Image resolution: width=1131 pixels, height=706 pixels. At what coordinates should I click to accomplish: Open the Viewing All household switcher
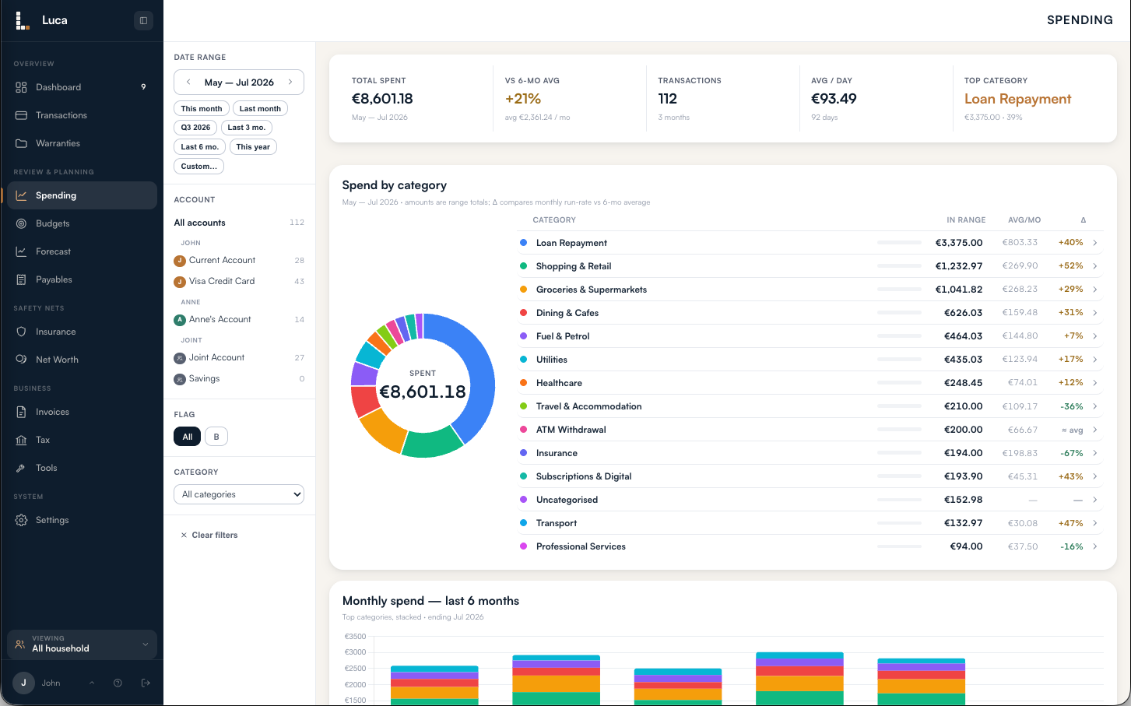pyautogui.click(x=82, y=644)
